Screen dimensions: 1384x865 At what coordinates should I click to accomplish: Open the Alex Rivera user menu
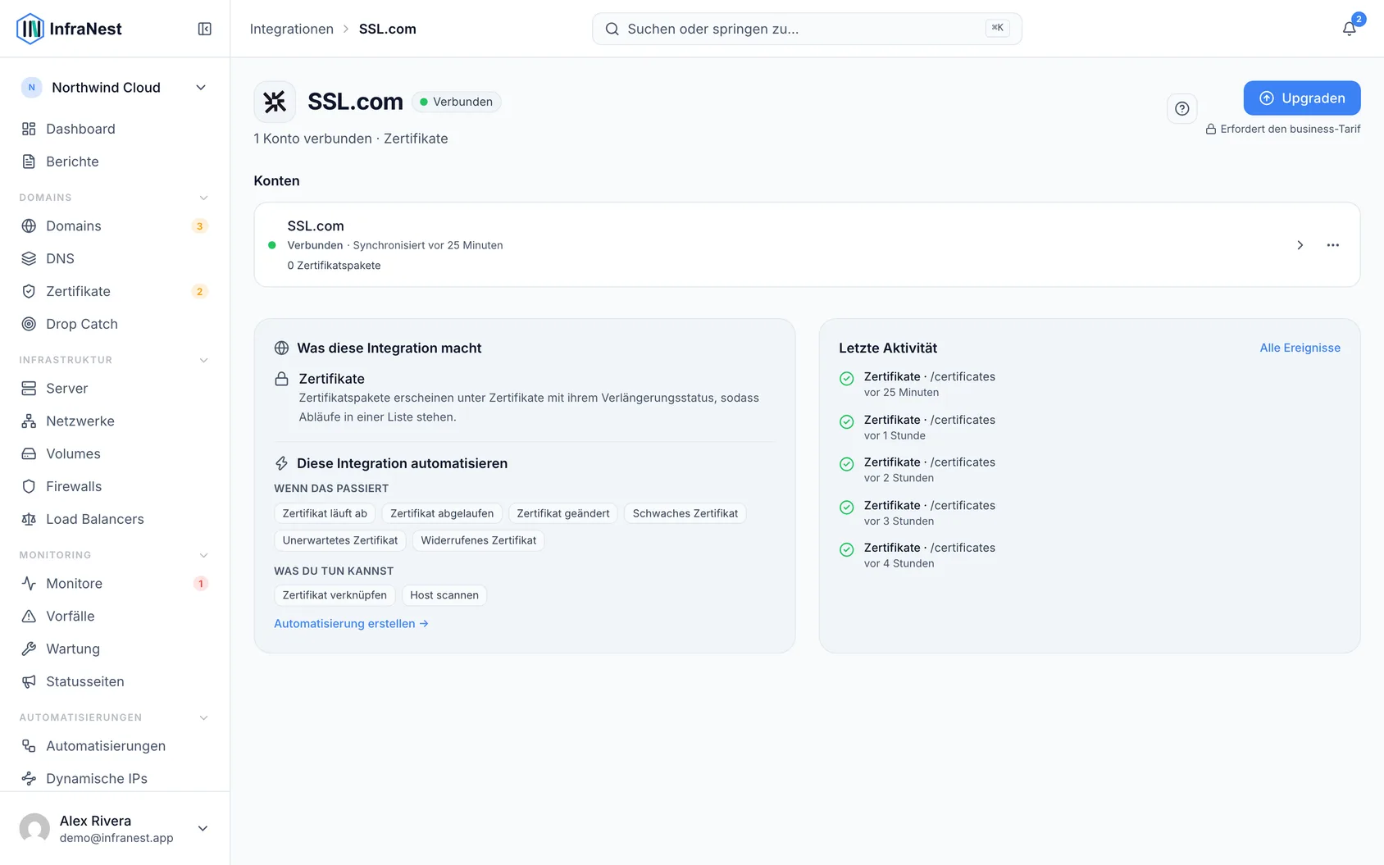point(115,828)
